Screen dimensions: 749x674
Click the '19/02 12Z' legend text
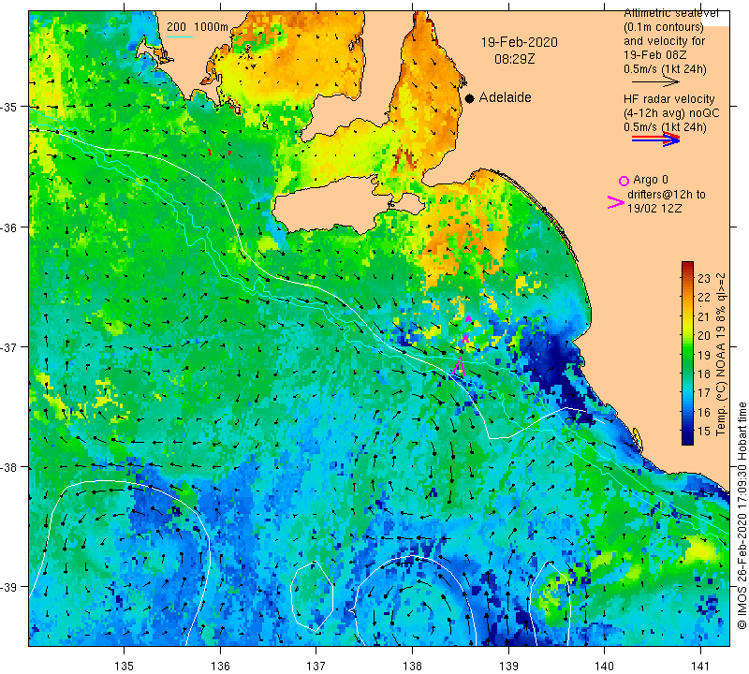tap(654, 209)
